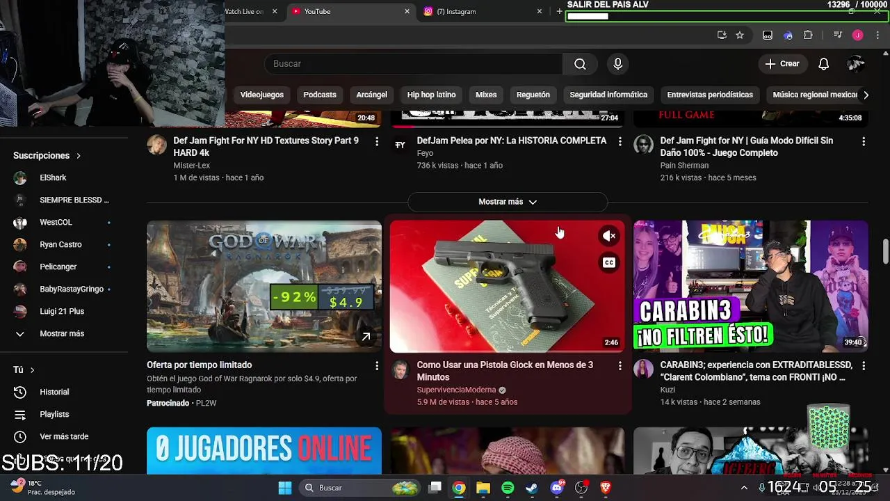This screenshot has width=890, height=501.
Task: Open options for God of War sponsored ad
Action: (377, 365)
